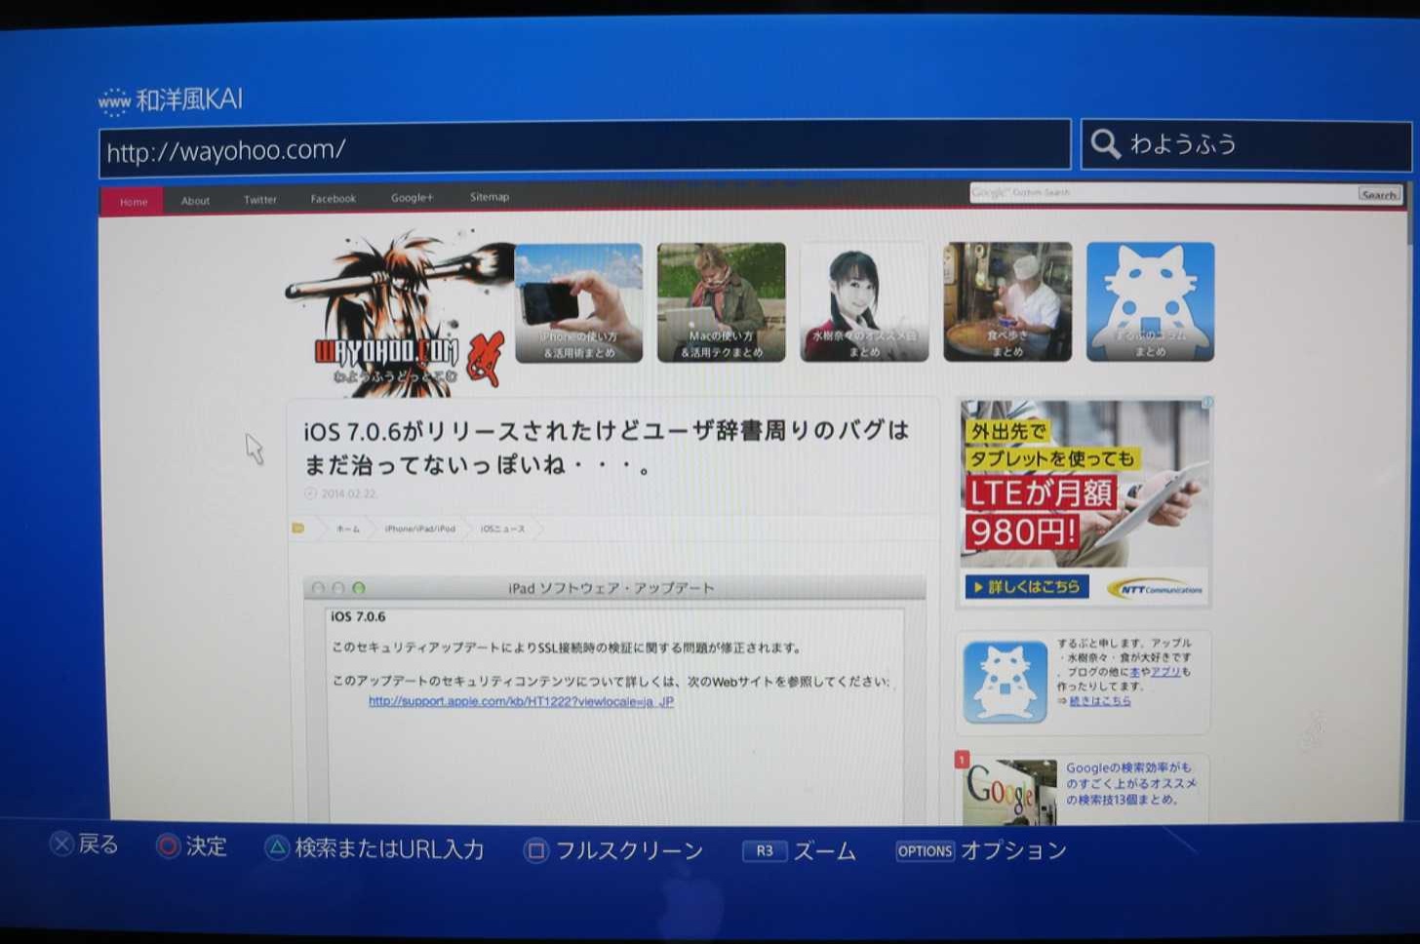This screenshot has width=1420, height=944.
Task: Open the Google+ menu item
Action: pyautogui.click(x=412, y=198)
